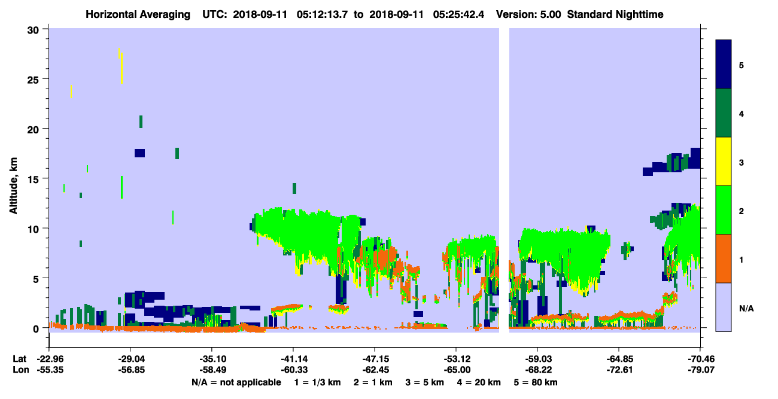Click the legend text '4 = 20 km'
Screen dimensions: 778x399
[x=479, y=382]
